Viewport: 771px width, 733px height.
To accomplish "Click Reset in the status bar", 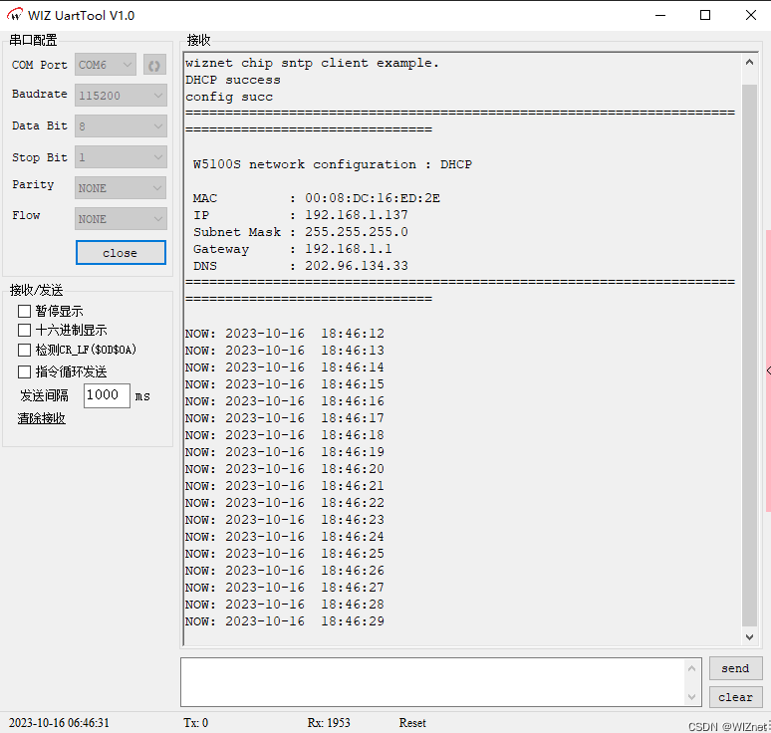I will tap(412, 723).
